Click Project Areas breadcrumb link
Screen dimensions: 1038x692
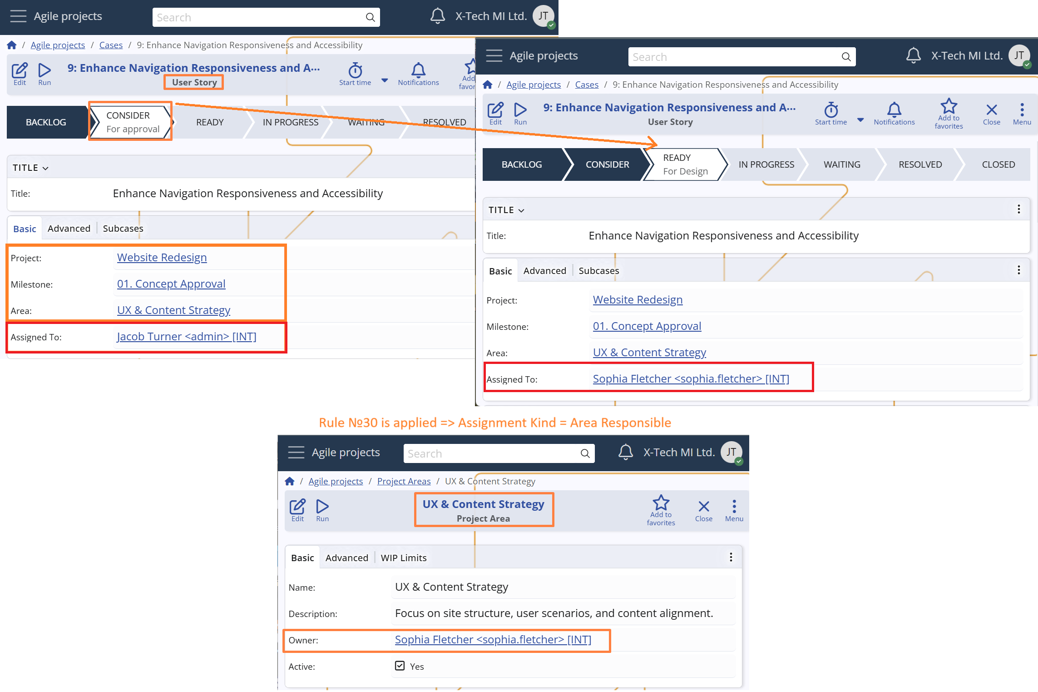tap(404, 482)
